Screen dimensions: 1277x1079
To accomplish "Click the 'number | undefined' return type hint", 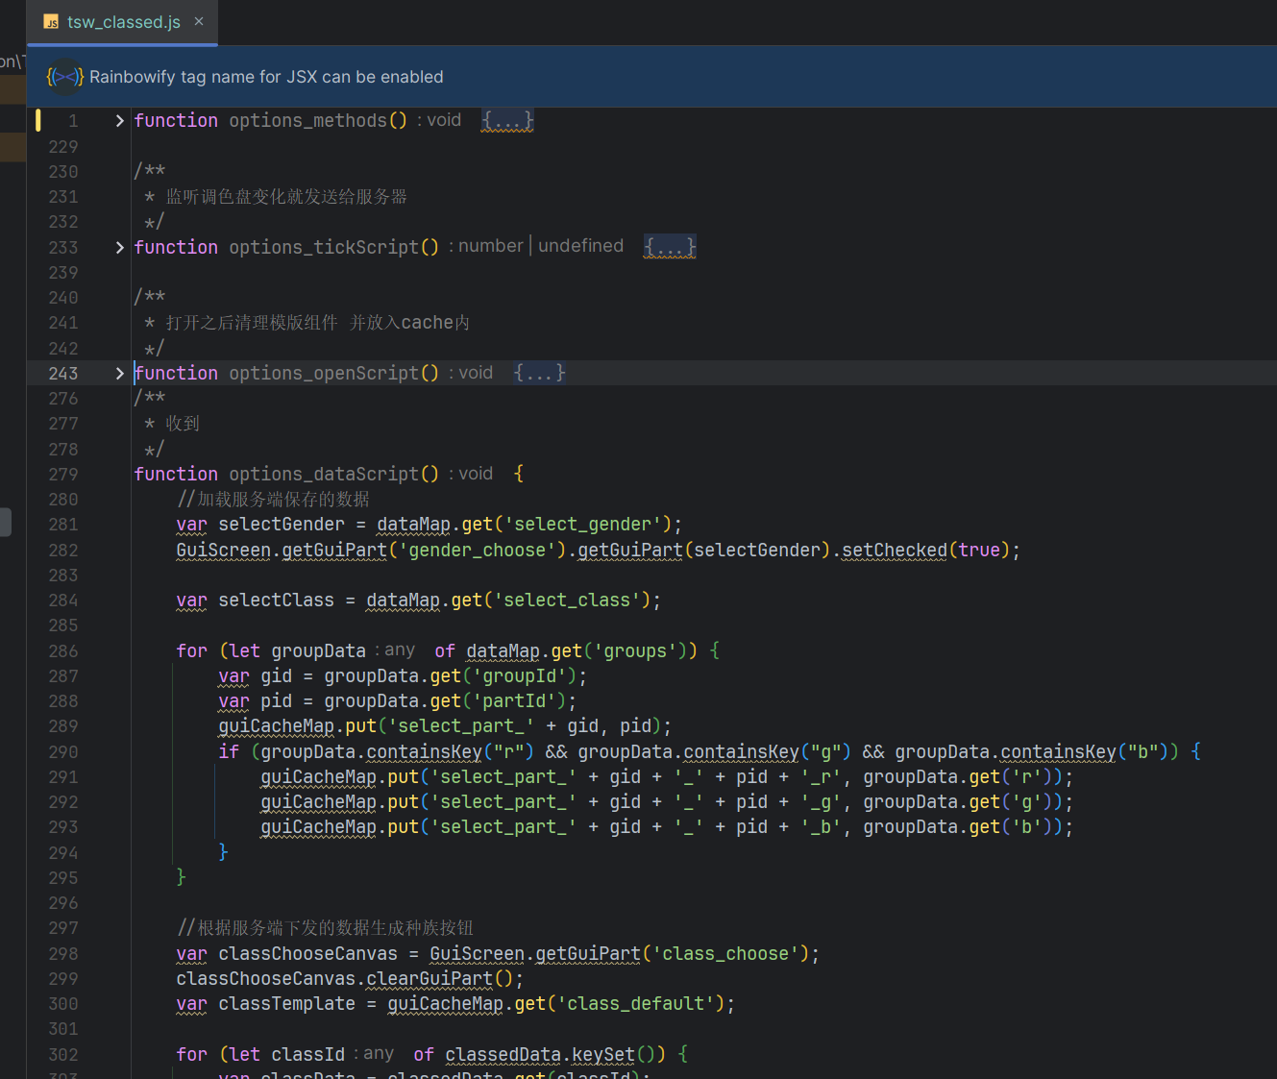I will [x=541, y=246].
